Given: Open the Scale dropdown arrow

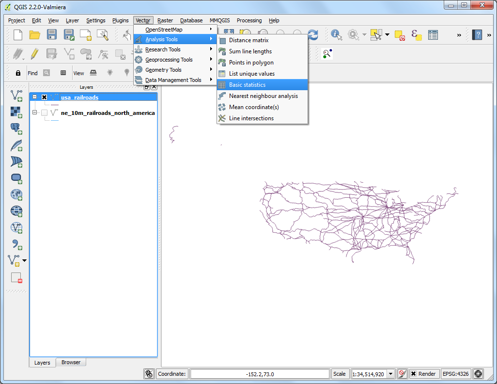Looking at the screenshot, I should click(391, 374).
